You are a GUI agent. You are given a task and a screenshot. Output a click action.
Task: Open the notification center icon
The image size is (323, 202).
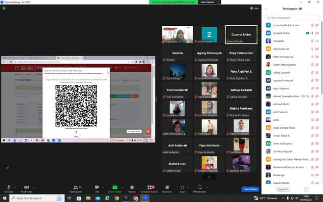click(316, 198)
